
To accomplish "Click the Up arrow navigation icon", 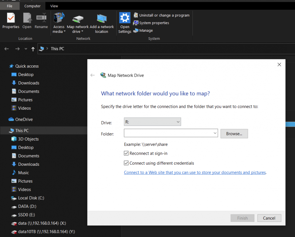I will coord(33,49).
